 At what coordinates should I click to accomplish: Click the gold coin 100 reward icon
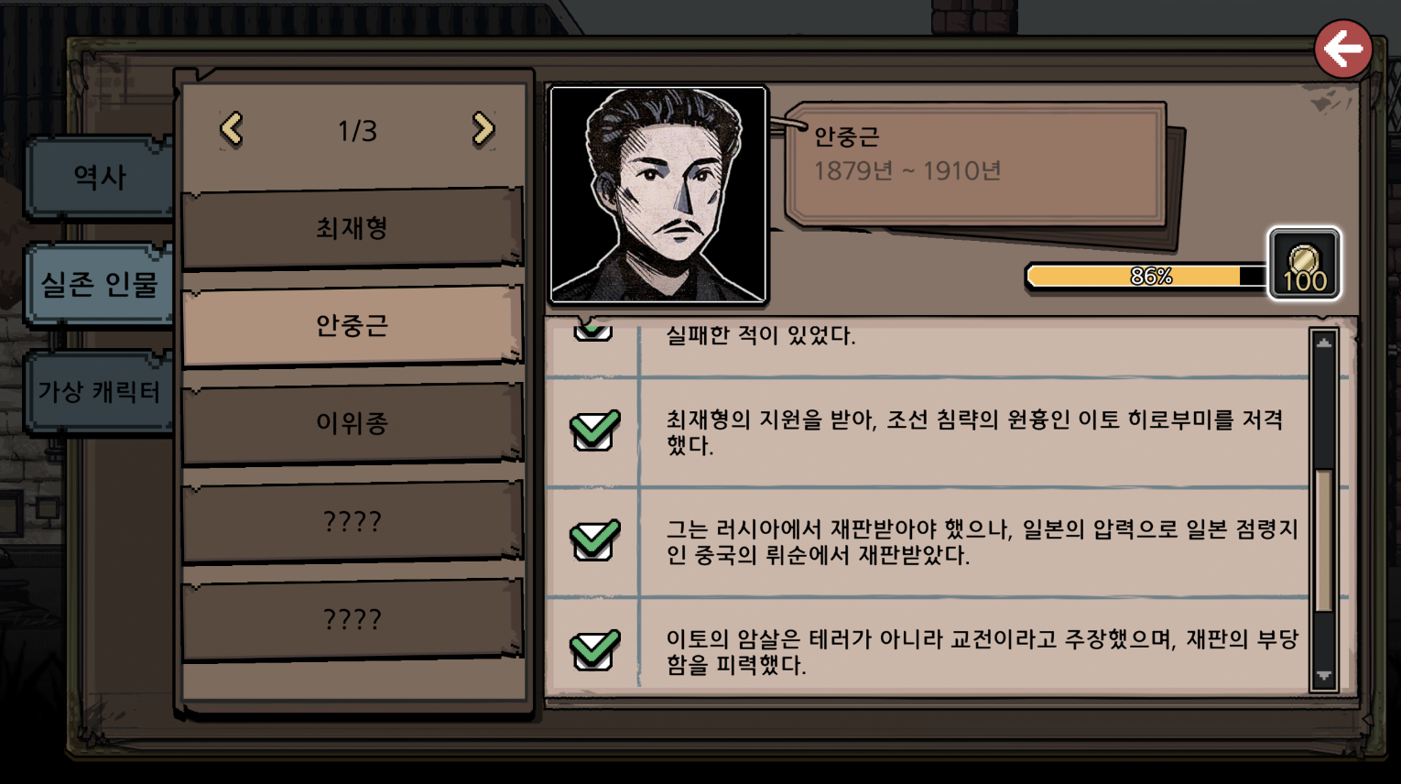[1304, 264]
